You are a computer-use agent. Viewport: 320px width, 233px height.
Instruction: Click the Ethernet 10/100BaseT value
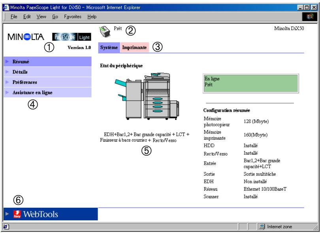pos(265,189)
